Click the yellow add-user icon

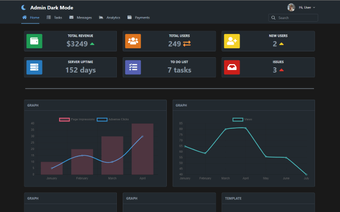coord(232,41)
